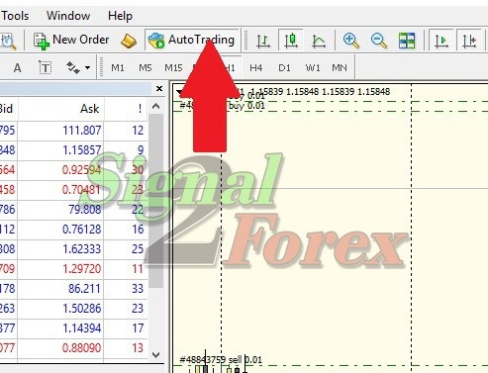
Task: Click the Market Watch scroll down arrow
Action: point(156,355)
